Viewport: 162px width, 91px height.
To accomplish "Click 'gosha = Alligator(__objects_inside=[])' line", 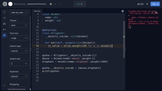I will tap(69, 55).
